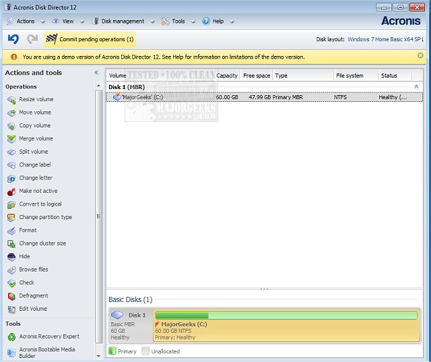Select the Defragment icon
Viewport: 431px width, 362px height.
(x=11, y=296)
